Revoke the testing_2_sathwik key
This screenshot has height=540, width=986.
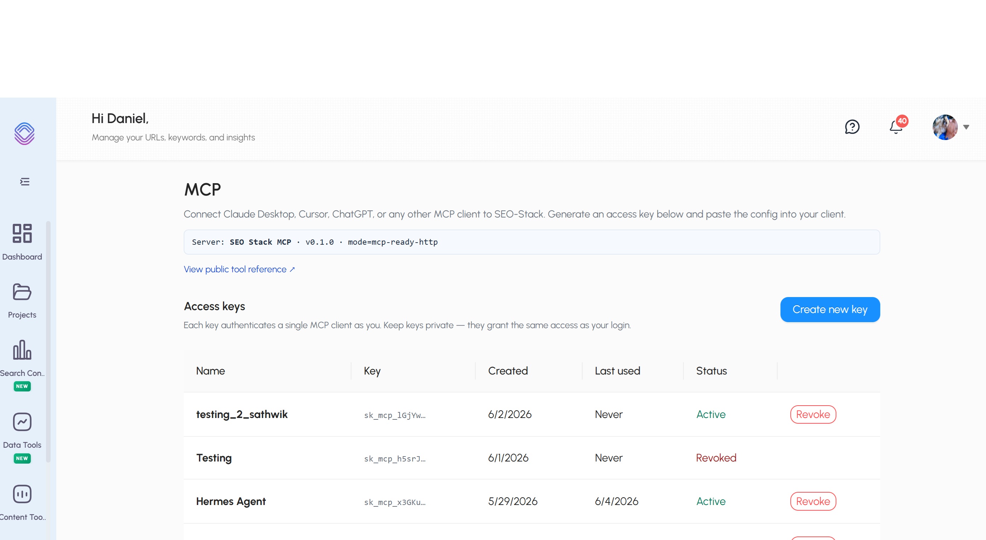tap(813, 414)
